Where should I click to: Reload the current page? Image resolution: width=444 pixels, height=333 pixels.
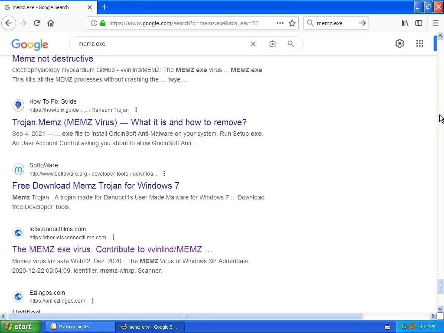point(37,23)
